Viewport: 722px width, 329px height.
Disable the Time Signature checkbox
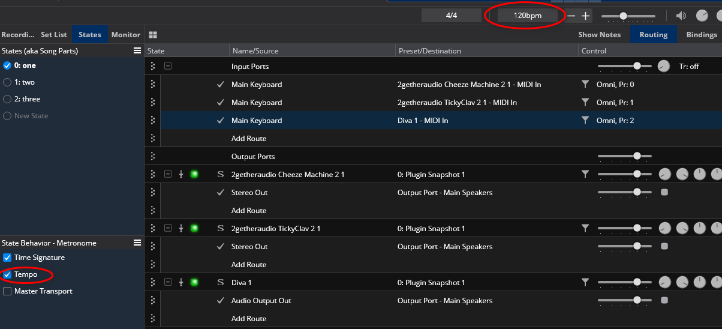coord(7,258)
